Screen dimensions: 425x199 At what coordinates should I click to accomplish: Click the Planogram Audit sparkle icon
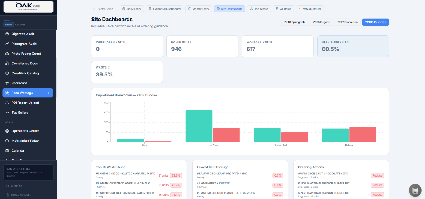(x=7, y=44)
